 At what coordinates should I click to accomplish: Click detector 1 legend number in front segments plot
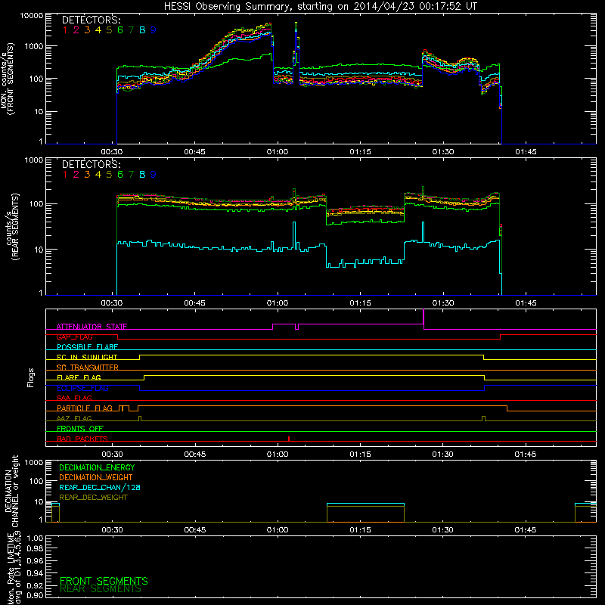65,30
